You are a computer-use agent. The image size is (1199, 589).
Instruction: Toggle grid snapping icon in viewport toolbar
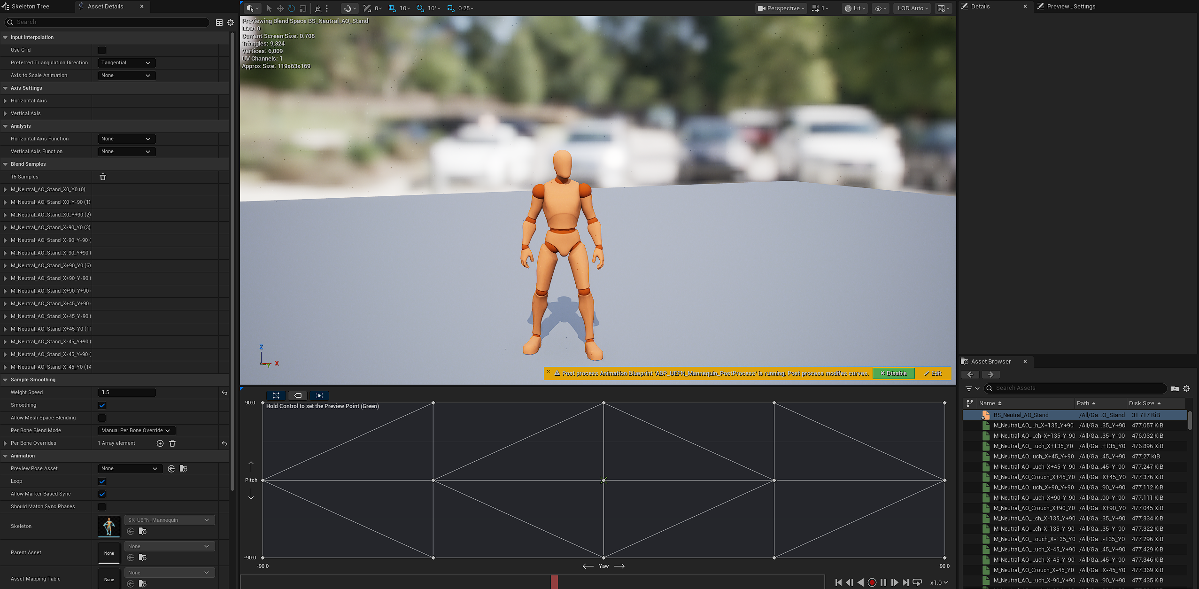392,8
